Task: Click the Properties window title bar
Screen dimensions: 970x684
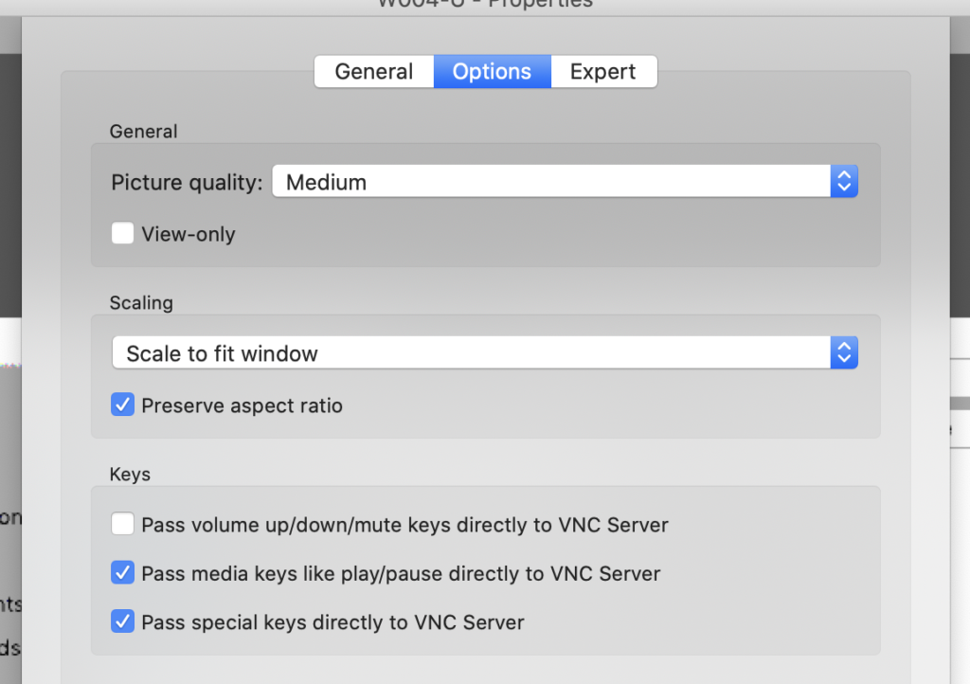Action: 485,5
